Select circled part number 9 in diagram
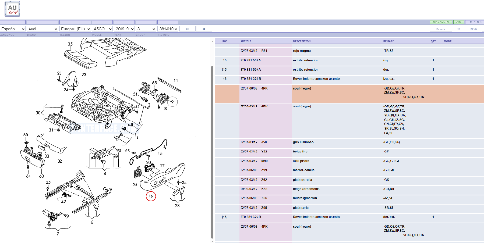The height and width of the screenshot is (243, 484). click(173, 101)
